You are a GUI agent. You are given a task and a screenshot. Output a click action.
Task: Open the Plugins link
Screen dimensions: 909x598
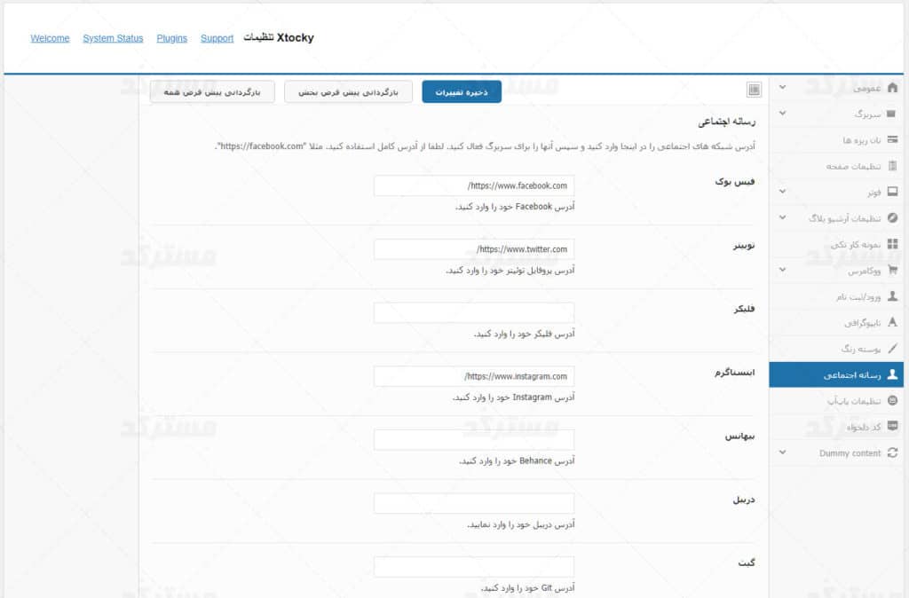point(171,38)
